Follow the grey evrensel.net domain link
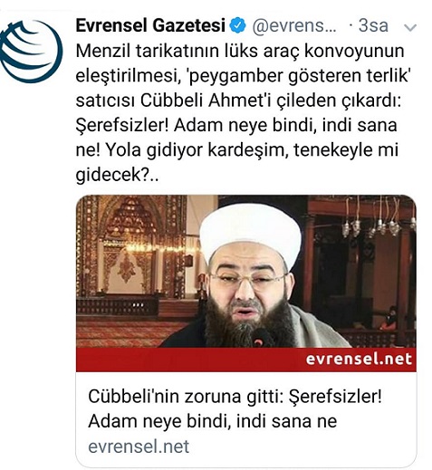432x470 pixels. (139, 446)
